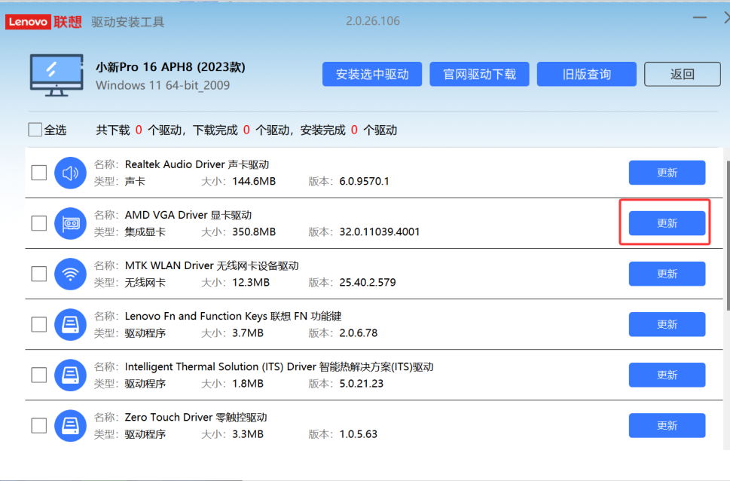
Task: Update Intelligent Thermal Solution driver
Action: click(667, 375)
